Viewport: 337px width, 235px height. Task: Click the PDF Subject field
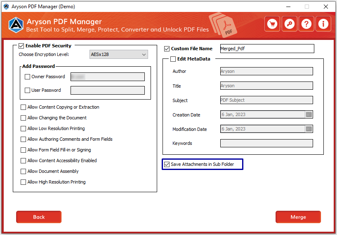[x=266, y=100]
